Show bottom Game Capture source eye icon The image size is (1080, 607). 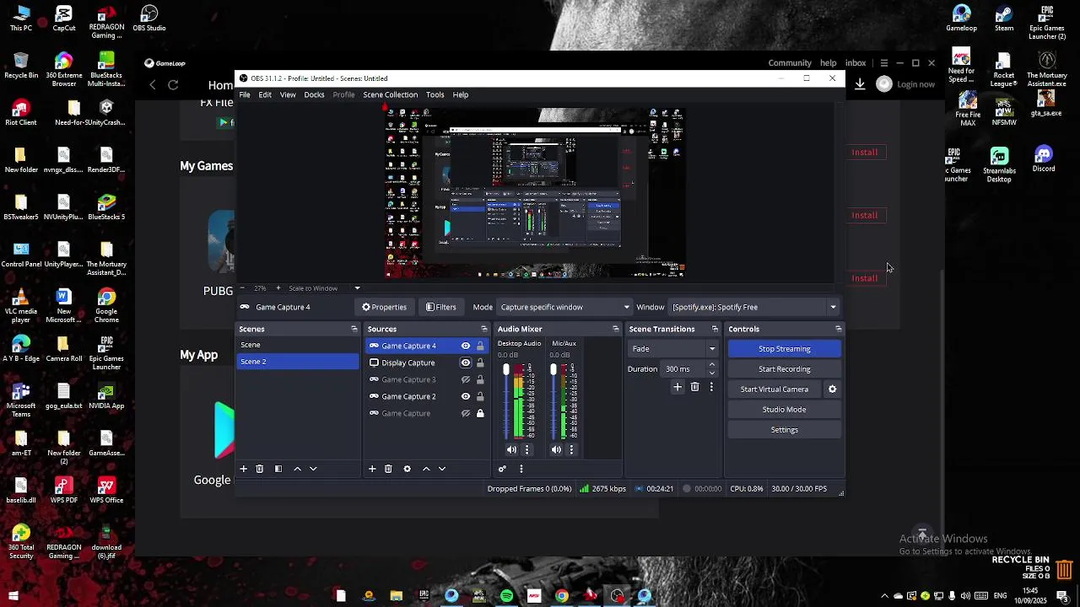click(465, 413)
